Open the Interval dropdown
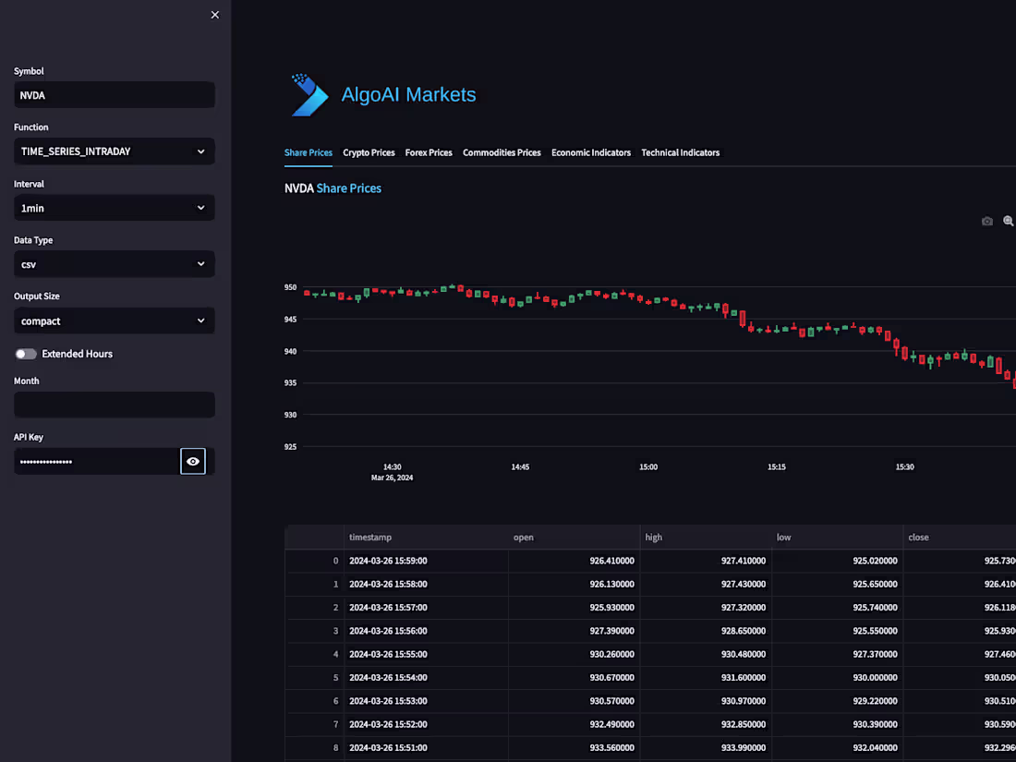 coord(114,208)
